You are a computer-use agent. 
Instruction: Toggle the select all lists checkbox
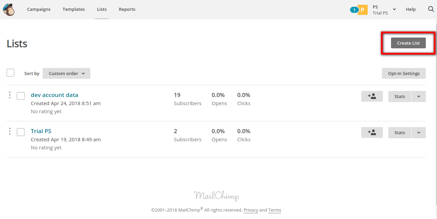pos(10,73)
